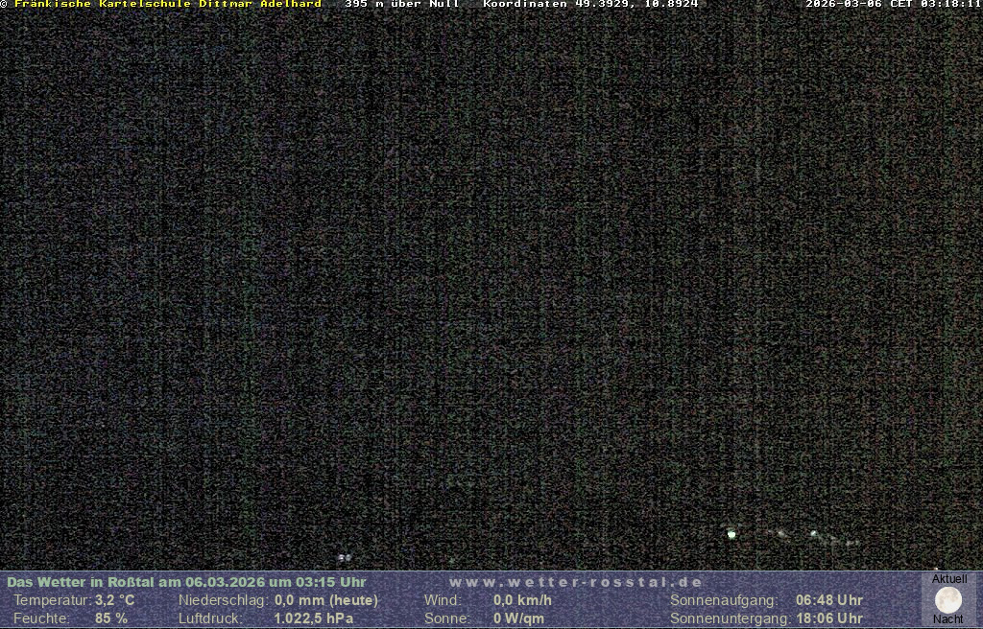Viewport: 983px width, 629px height.
Task: Click the Sonnenaufgang time 06:48 Uhr
Action: [828, 600]
